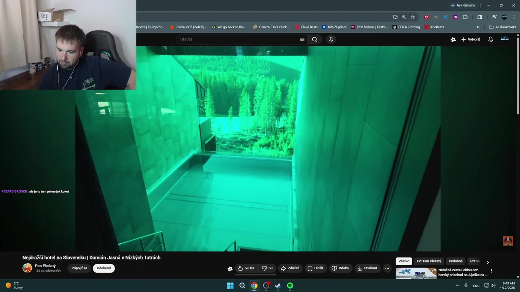Start voice search with microphone icon
The height and width of the screenshot is (292, 520).
coord(331,39)
